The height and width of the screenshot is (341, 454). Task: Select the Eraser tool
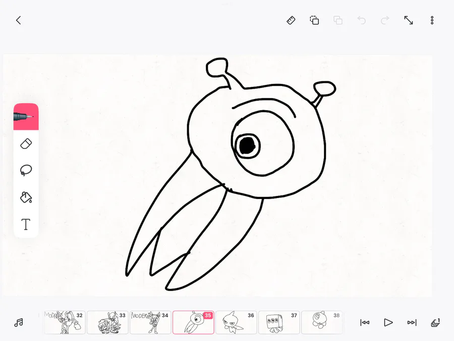click(x=26, y=144)
